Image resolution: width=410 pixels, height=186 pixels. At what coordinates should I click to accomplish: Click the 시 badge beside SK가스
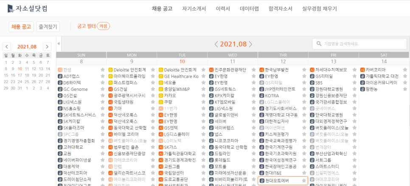click(x=161, y=147)
